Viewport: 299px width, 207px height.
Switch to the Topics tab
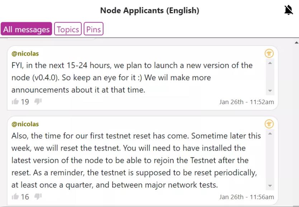point(68,29)
